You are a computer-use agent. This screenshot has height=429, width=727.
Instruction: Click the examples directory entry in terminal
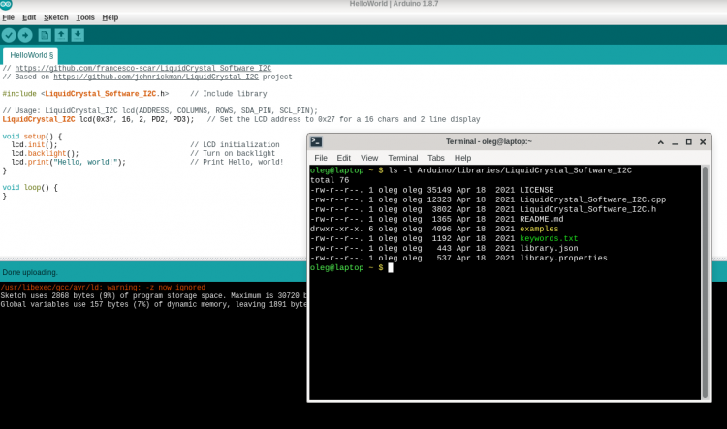click(x=539, y=229)
